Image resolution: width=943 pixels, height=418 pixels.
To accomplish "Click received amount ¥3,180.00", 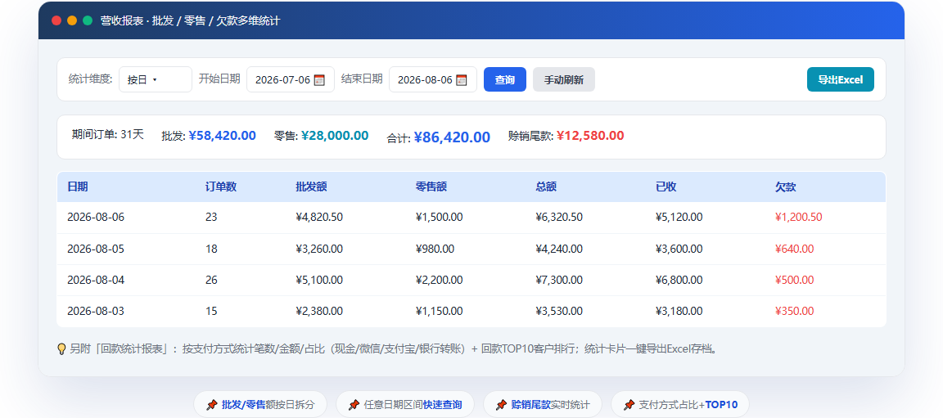I will pyautogui.click(x=679, y=311).
